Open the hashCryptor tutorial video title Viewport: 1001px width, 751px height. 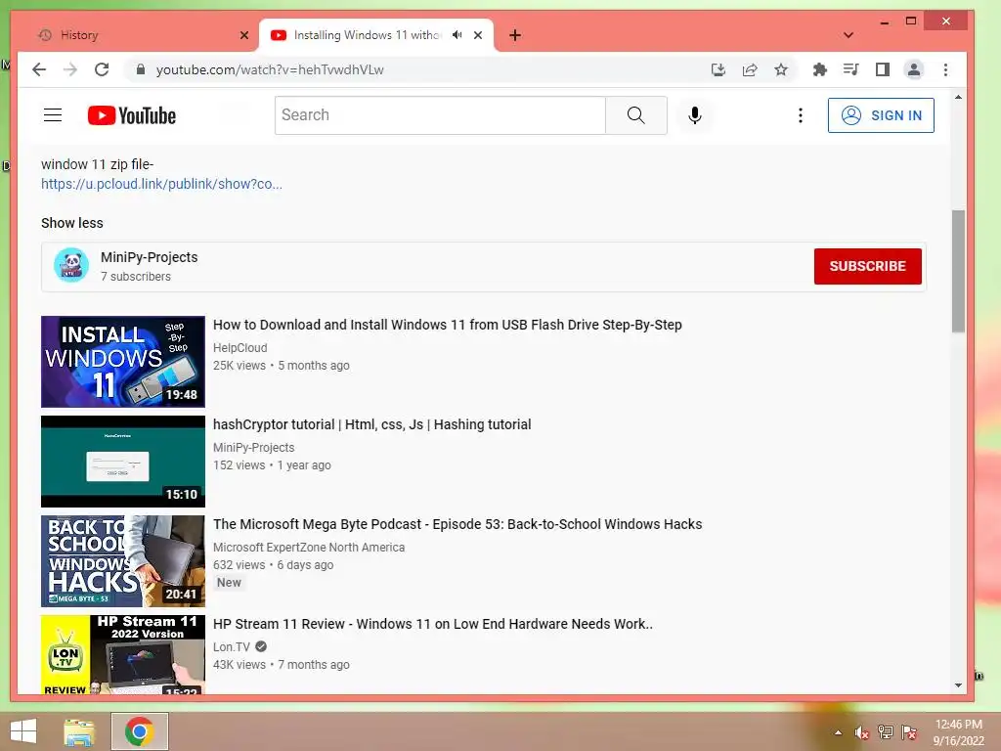tap(371, 424)
